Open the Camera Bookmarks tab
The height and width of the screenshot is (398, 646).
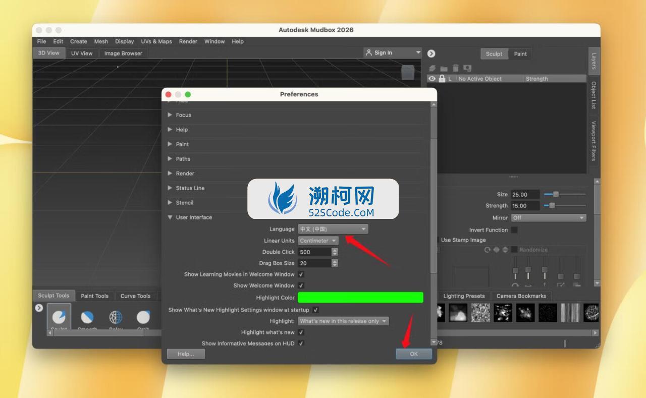click(521, 296)
